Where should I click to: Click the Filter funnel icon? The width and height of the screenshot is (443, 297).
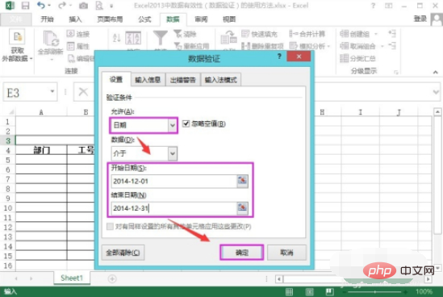161,38
